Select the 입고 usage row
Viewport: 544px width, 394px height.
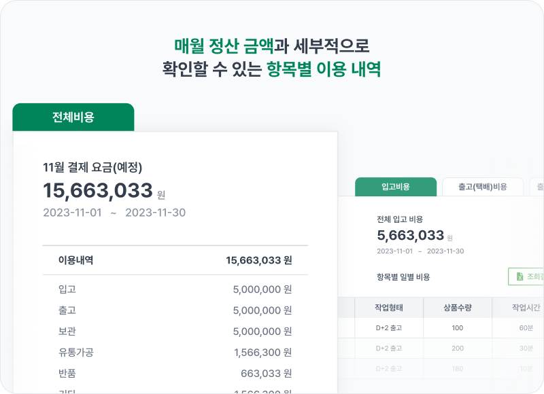click(175, 289)
